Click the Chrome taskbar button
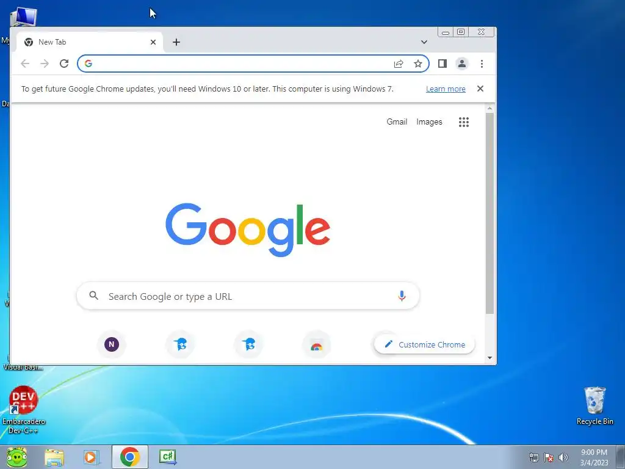Viewport: 625px width, 469px height. [130, 457]
